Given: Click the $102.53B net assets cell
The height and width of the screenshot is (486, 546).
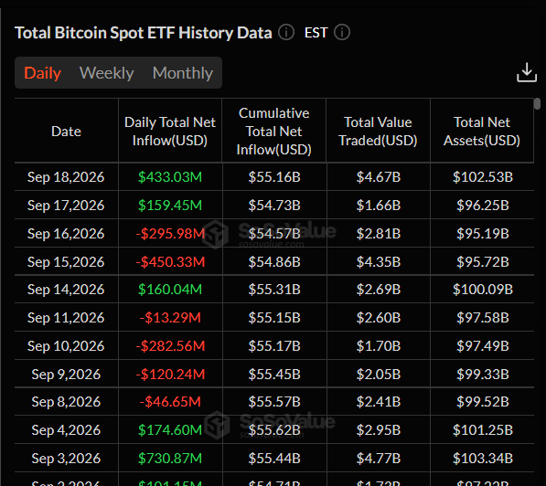Looking at the screenshot, I should (x=482, y=176).
